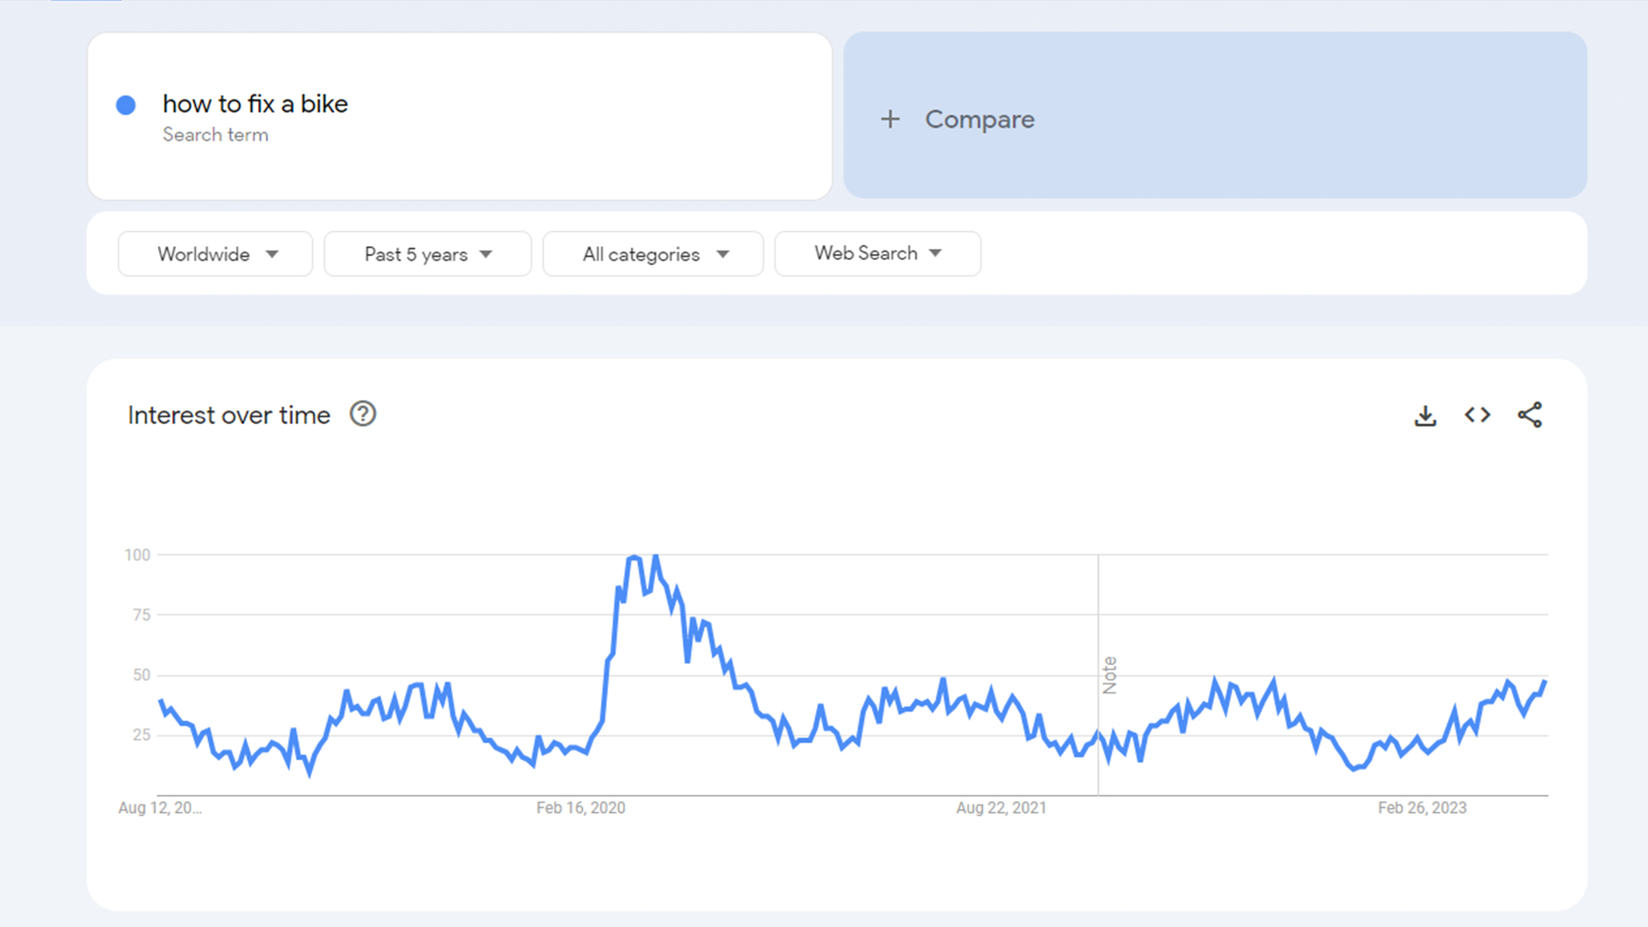Open the All categories dropdown
1648x927 pixels.
click(653, 254)
